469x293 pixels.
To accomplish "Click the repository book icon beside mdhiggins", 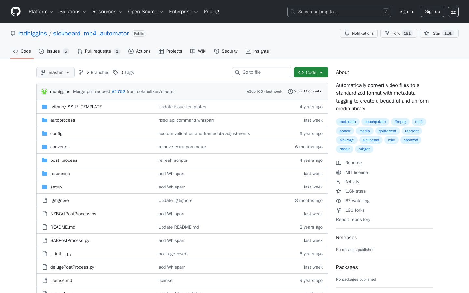I will pyautogui.click(x=13, y=34).
